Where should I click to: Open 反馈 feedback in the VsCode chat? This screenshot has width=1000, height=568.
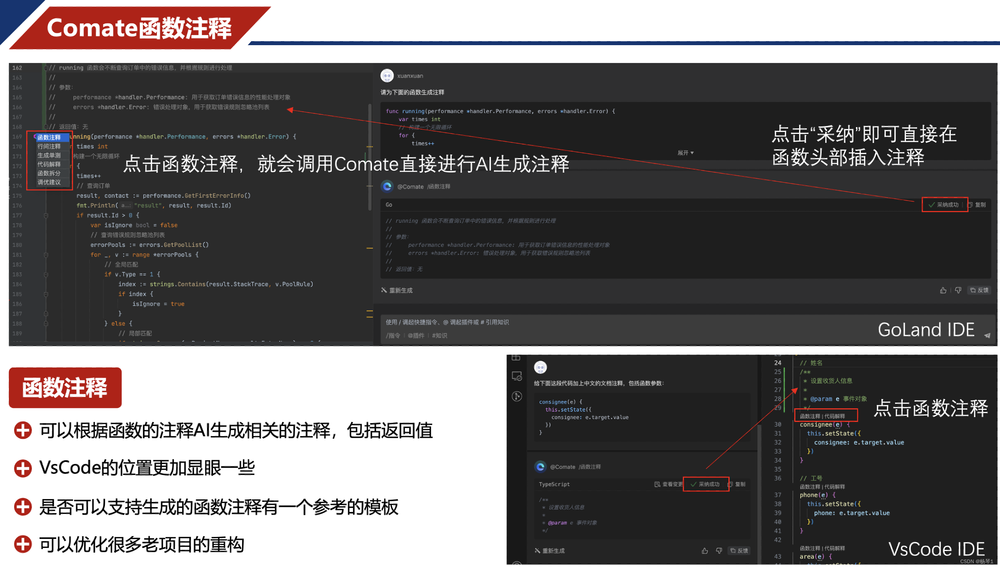pos(739,551)
